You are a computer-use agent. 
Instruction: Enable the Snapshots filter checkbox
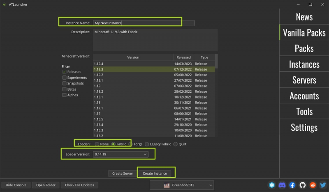(x=64, y=83)
